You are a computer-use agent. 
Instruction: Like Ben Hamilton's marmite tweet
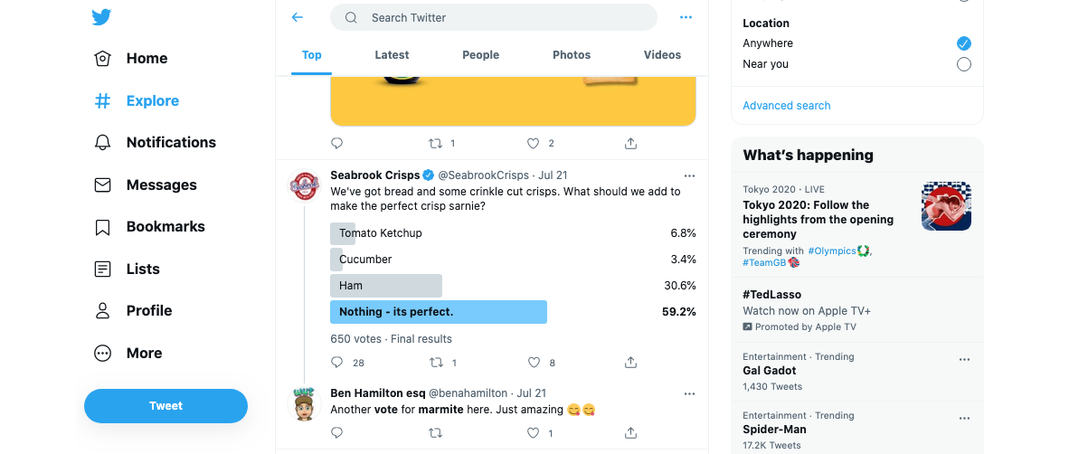pyautogui.click(x=534, y=433)
